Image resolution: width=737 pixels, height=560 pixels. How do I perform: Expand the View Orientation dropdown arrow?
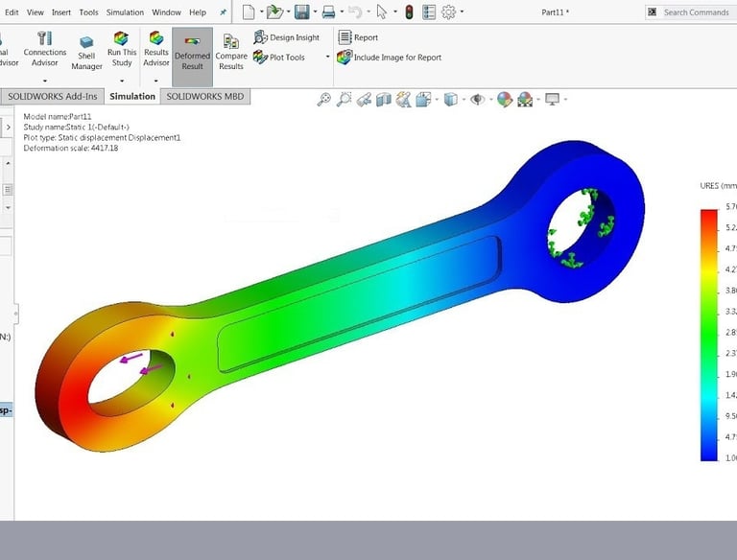[437, 99]
